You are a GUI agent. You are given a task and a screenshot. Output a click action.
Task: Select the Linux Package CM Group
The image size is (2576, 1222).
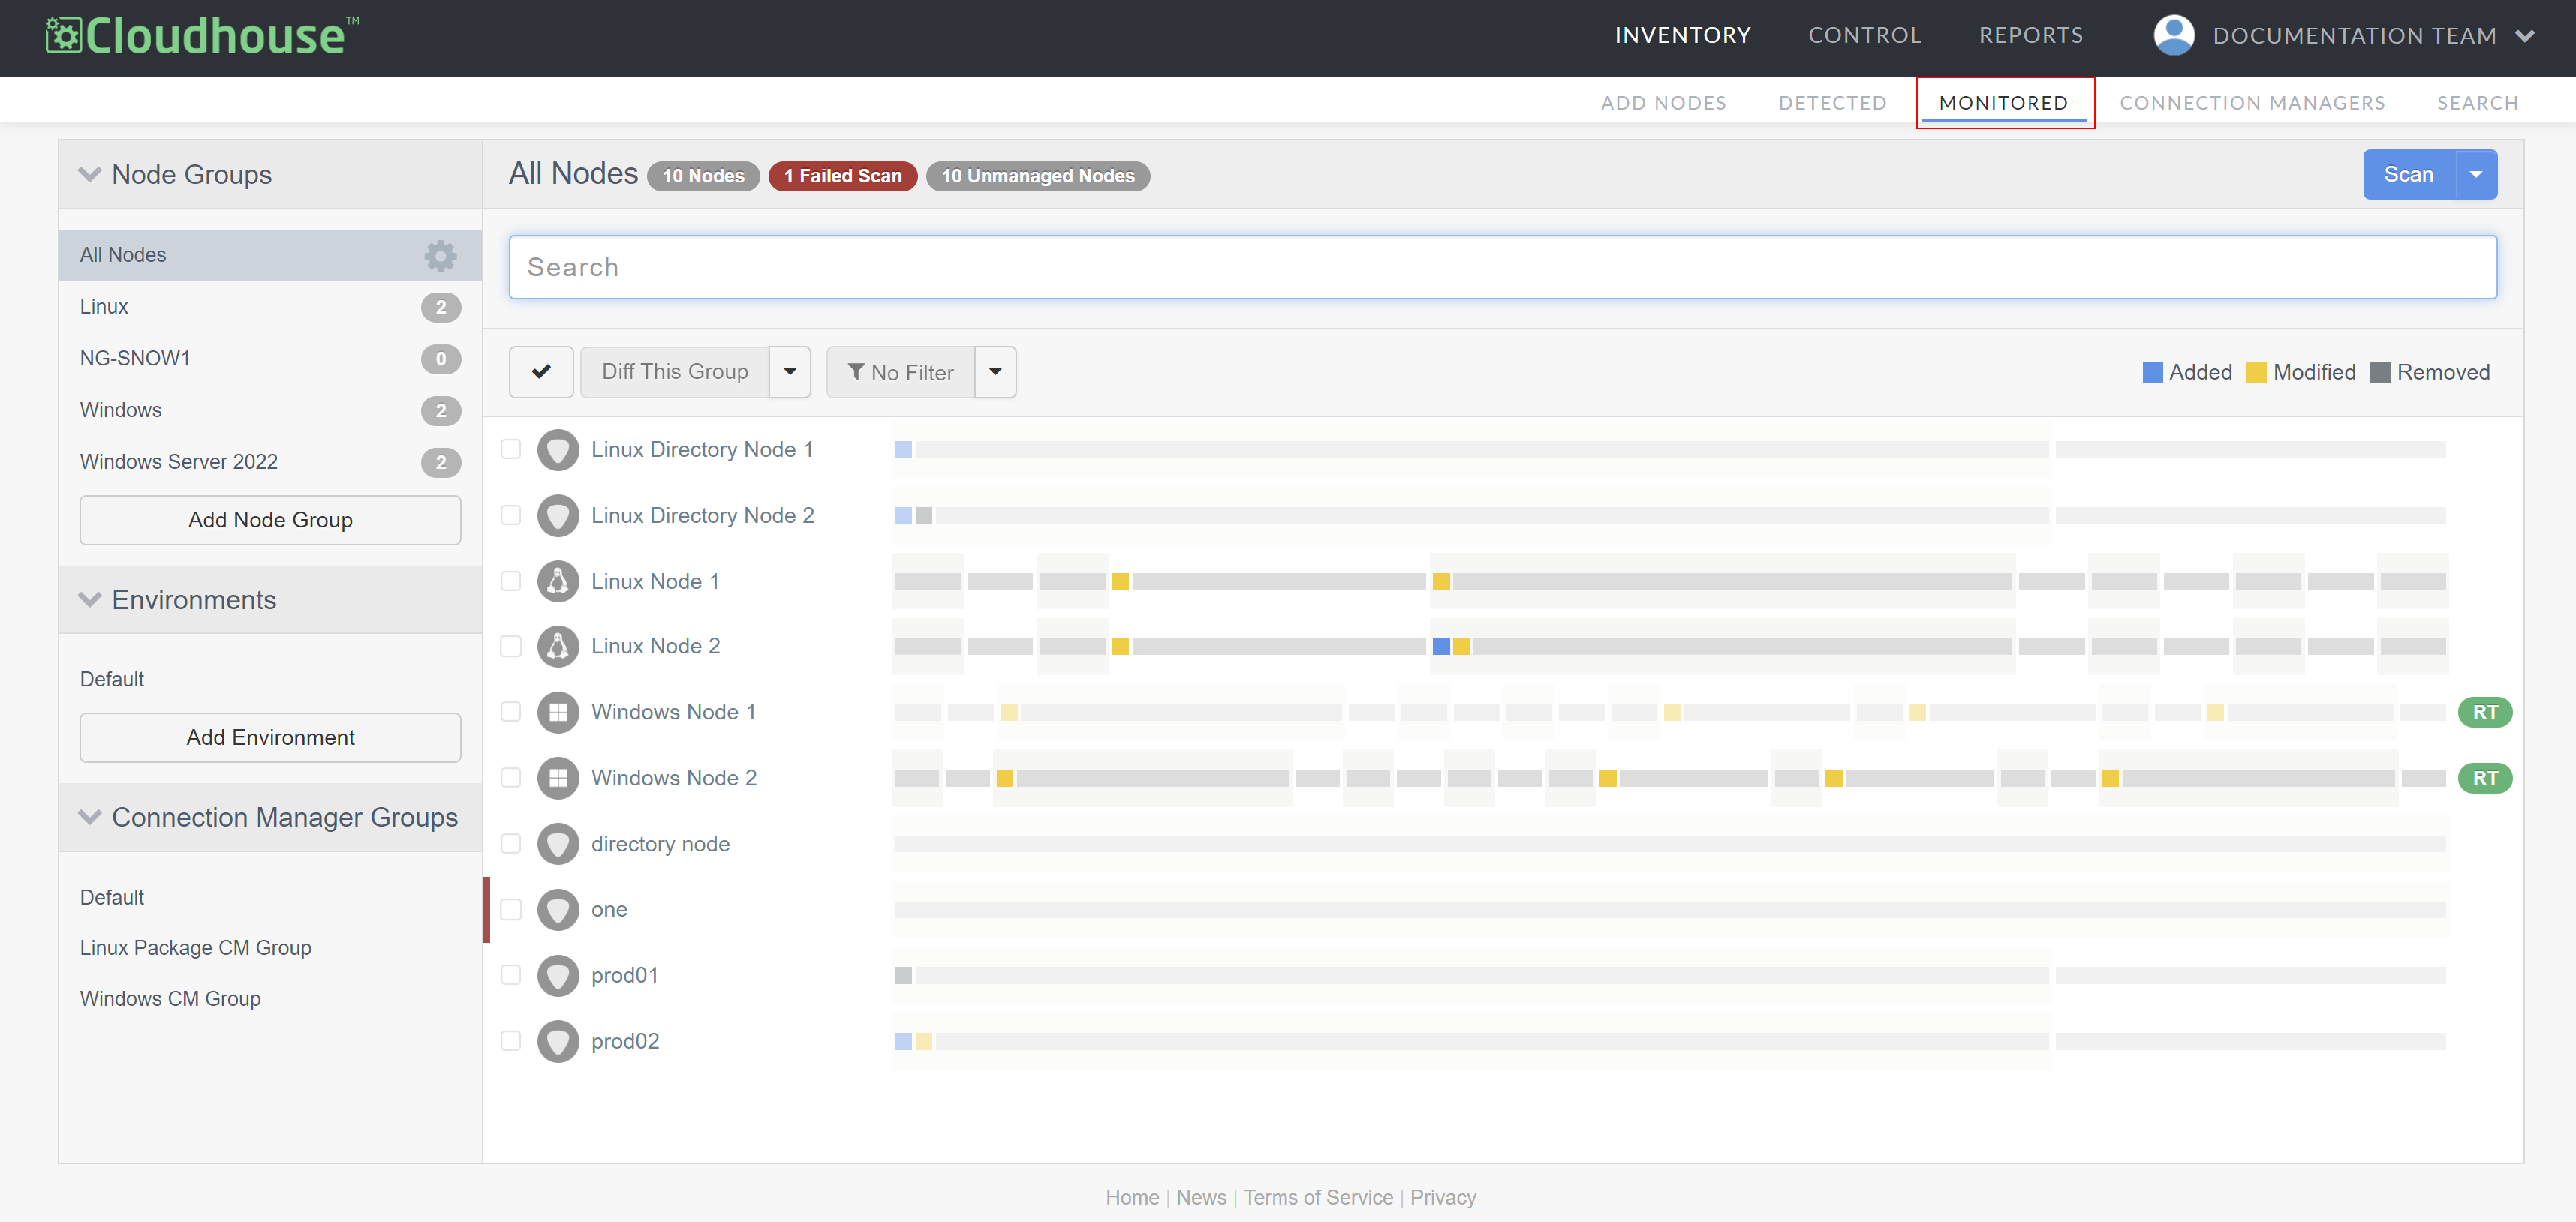click(195, 947)
